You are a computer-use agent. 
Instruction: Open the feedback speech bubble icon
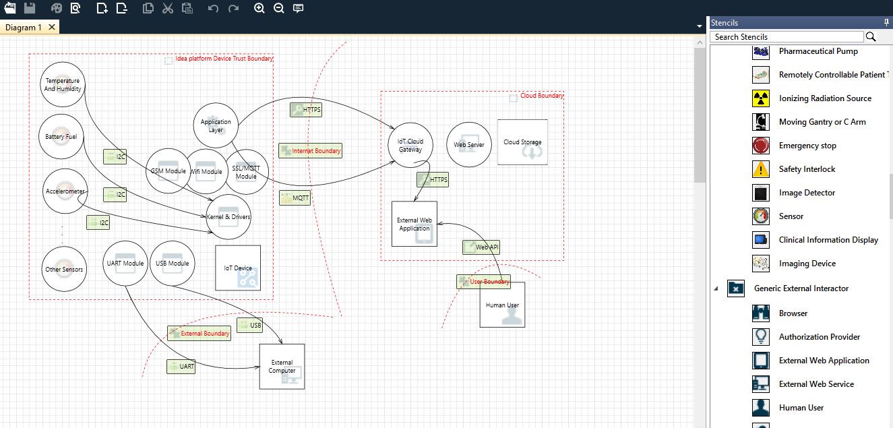click(299, 8)
